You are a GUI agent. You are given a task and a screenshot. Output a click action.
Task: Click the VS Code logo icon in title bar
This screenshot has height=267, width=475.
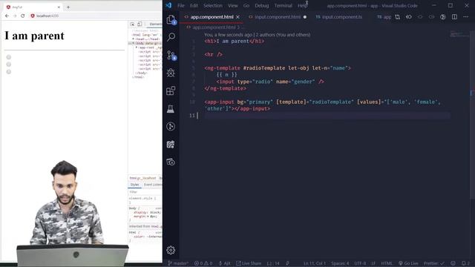168,5
